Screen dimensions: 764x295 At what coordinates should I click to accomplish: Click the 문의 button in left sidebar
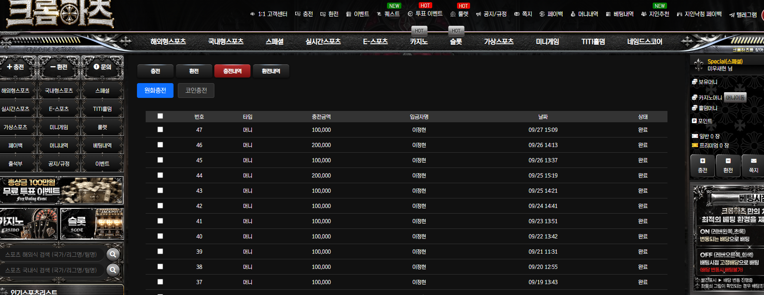coord(103,67)
